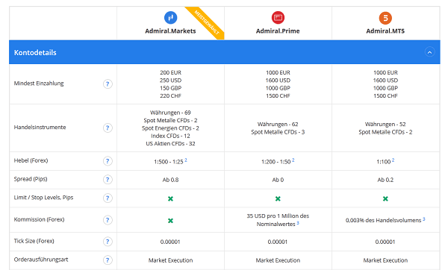Collapse the Kontodetails section chevron

(429, 52)
